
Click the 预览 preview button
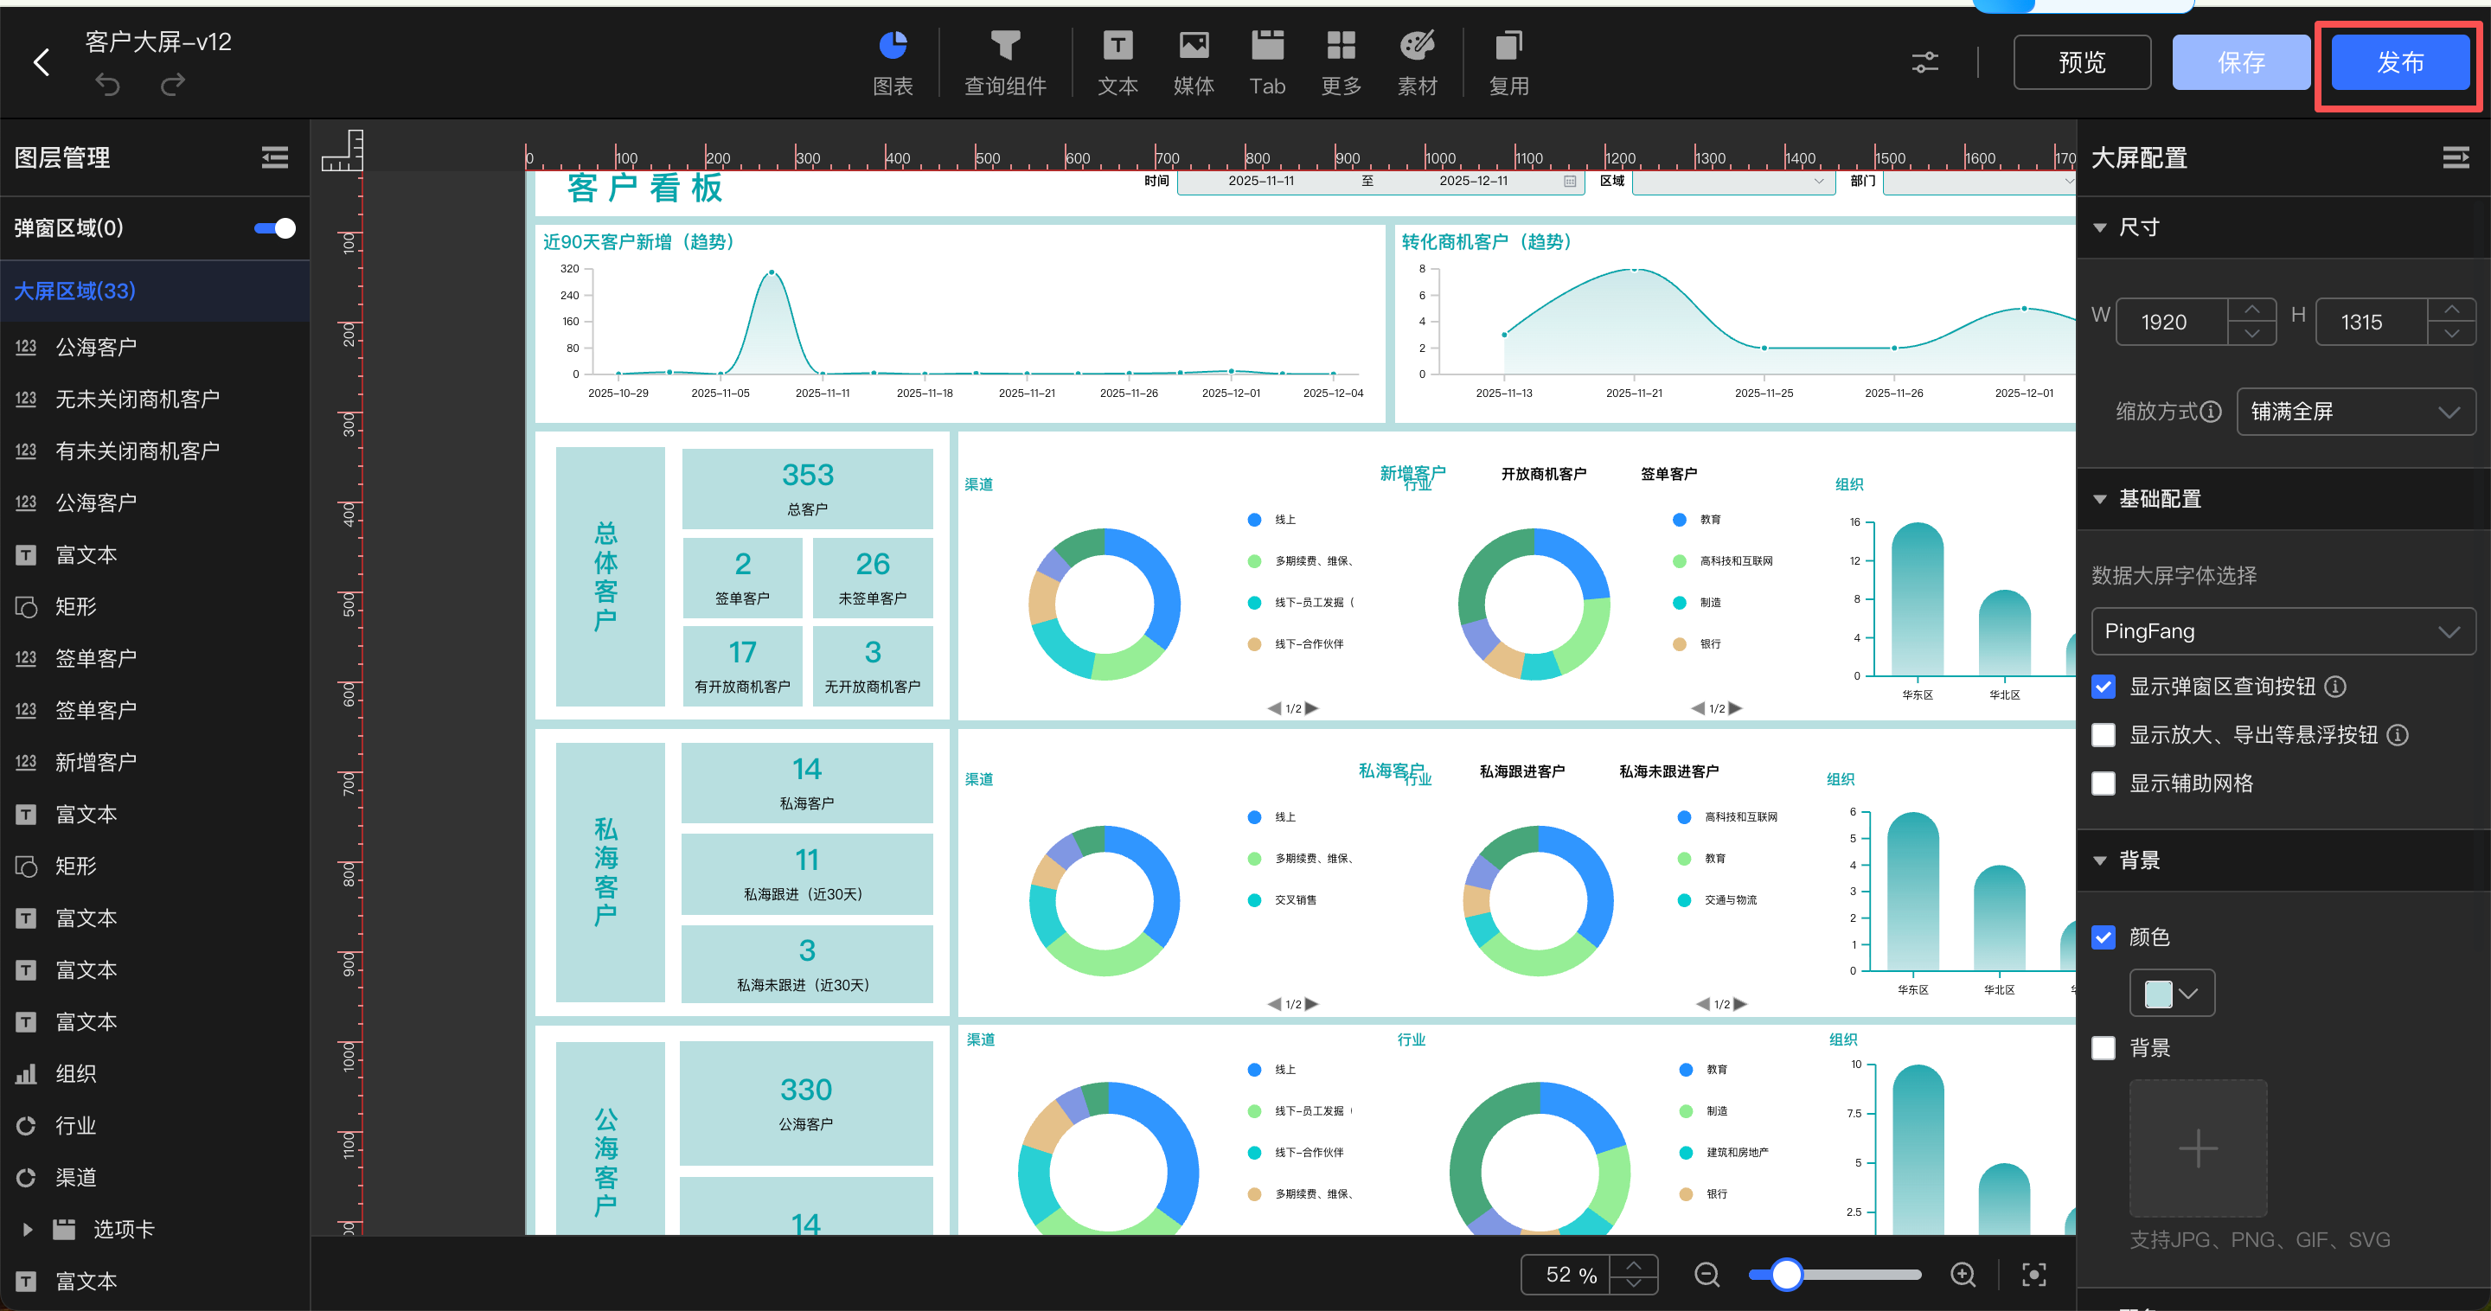(x=2081, y=63)
